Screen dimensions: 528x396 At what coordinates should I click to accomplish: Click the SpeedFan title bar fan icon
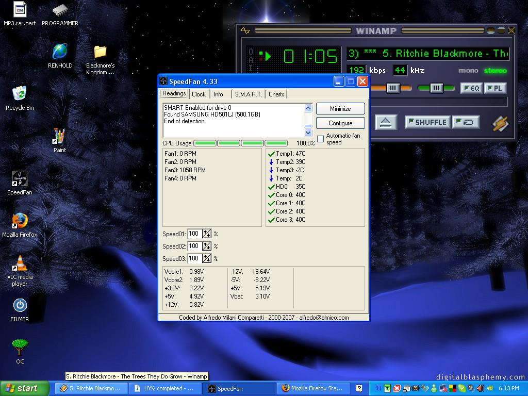(x=163, y=81)
